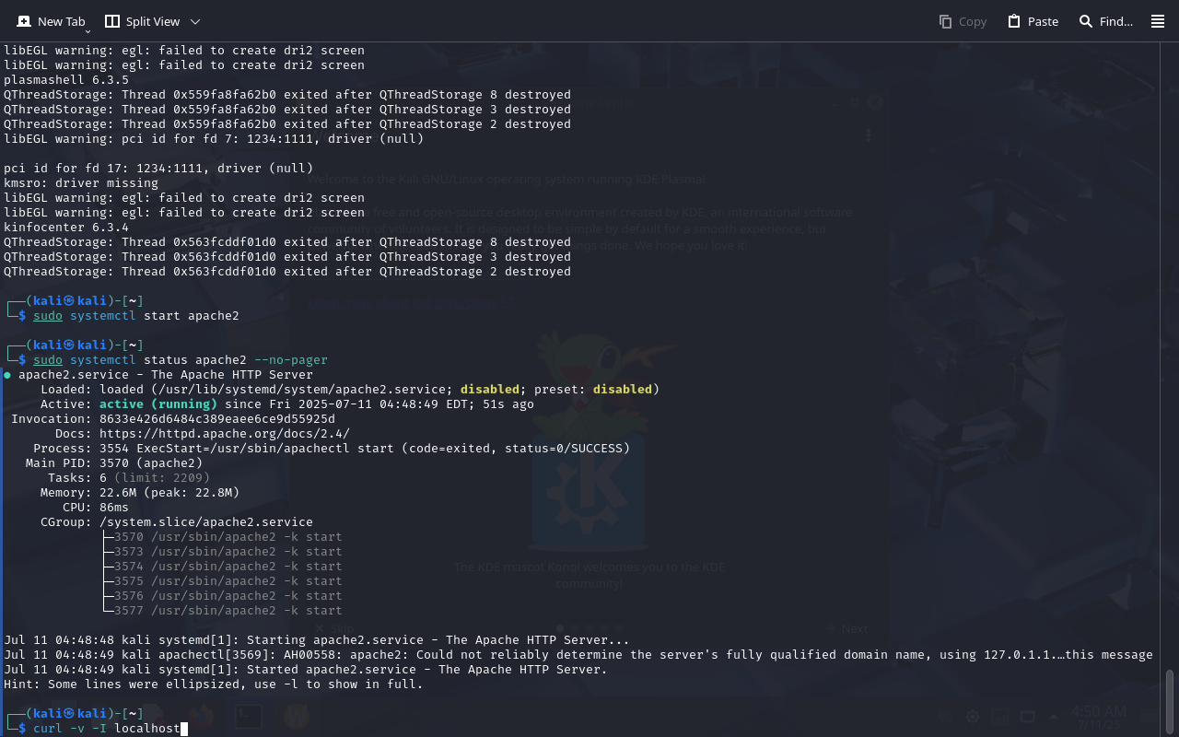Click the Paste toolbar button

tap(1033, 21)
